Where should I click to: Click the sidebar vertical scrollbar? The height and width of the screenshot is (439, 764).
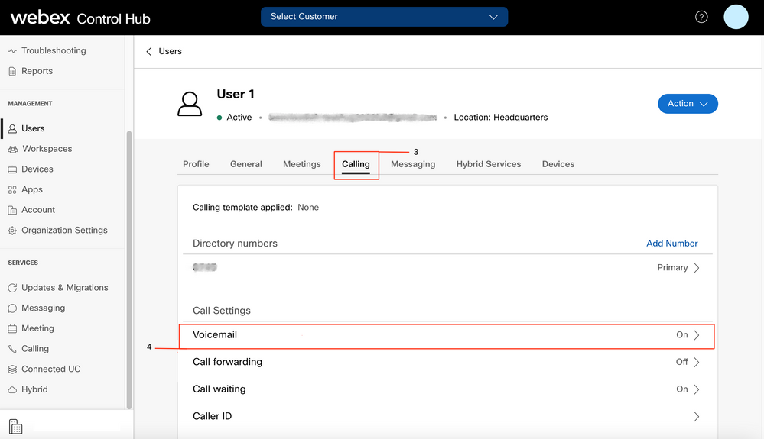[x=129, y=270]
